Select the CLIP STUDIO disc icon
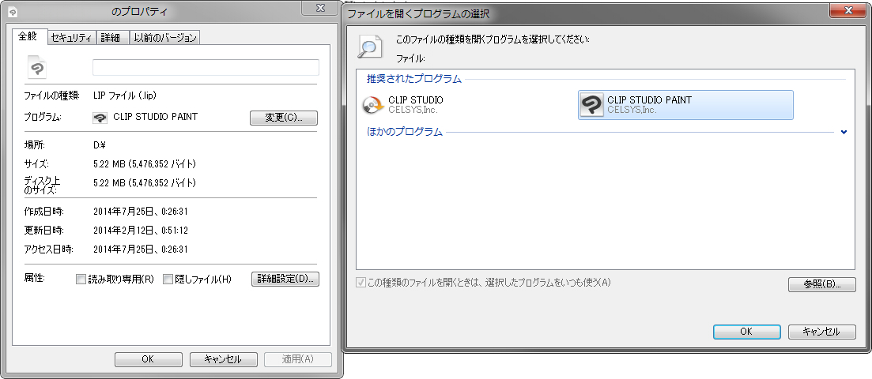This screenshot has height=379, width=872. [372, 105]
